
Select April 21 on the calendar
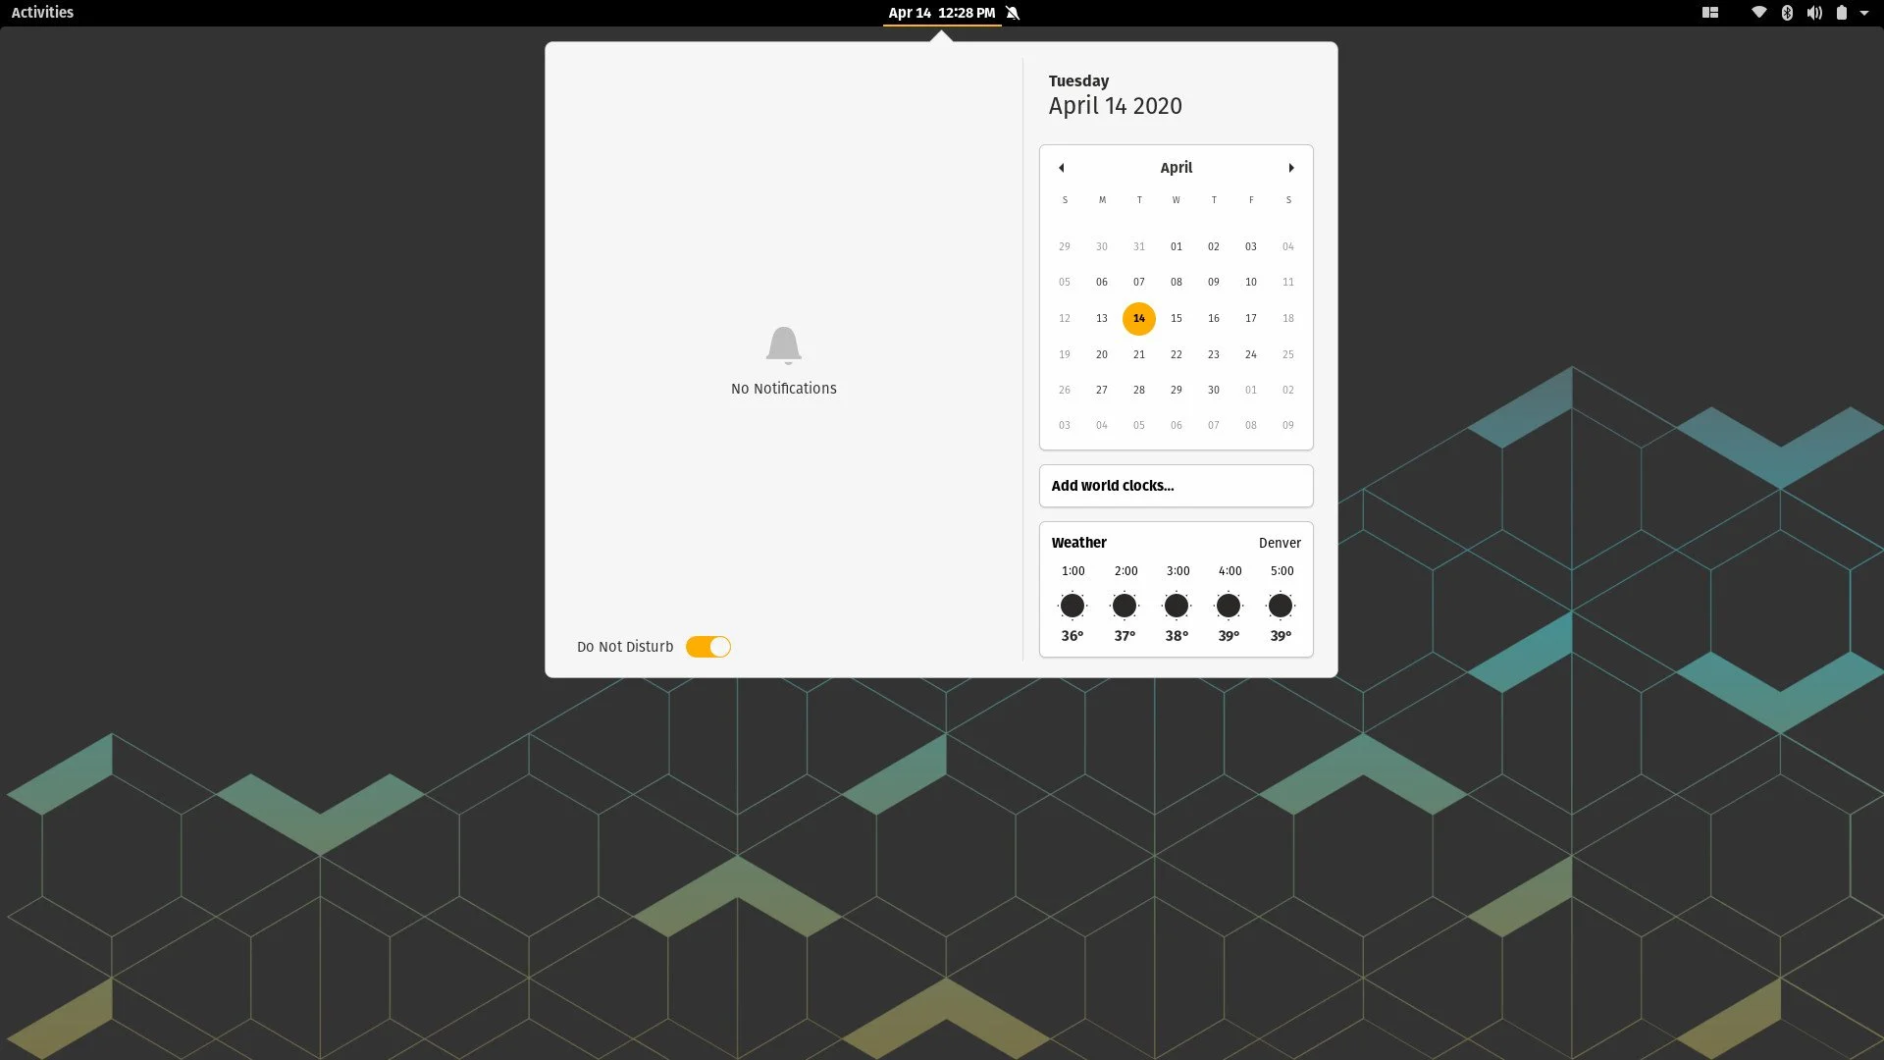click(x=1138, y=354)
